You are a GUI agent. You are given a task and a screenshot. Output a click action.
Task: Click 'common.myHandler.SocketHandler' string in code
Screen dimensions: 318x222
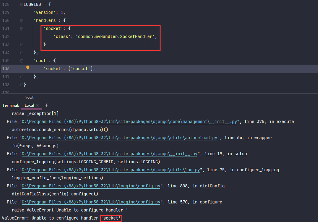tap(115, 37)
